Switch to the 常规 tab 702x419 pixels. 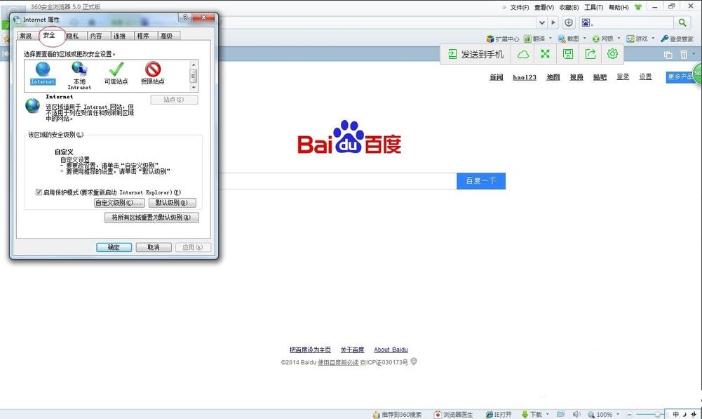[x=26, y=36]
